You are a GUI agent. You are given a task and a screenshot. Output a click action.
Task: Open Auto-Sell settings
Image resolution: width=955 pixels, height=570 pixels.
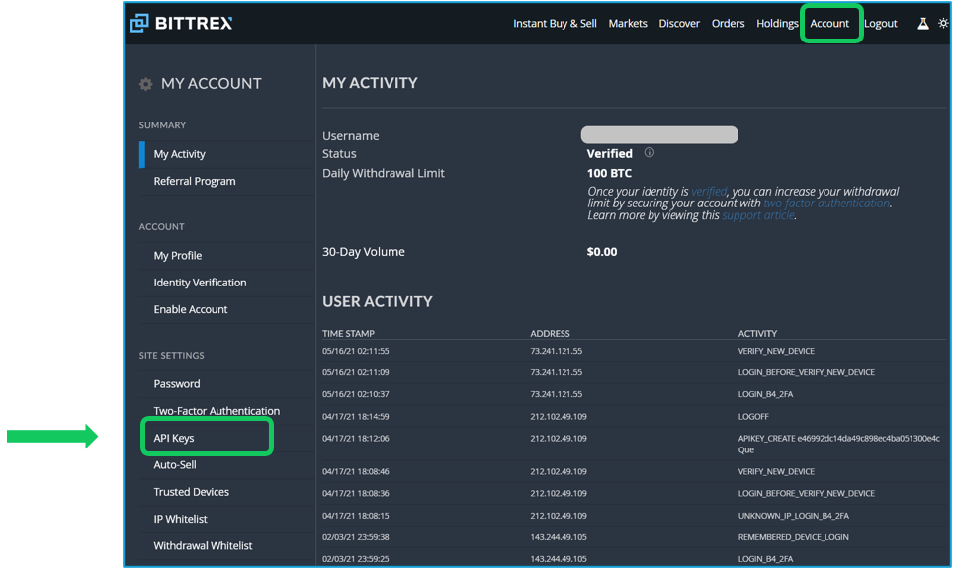click(175, 464)
